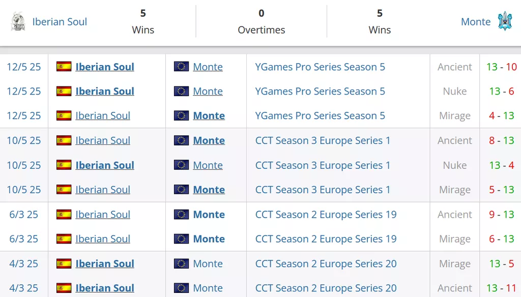Click EU flag in 10/5 Ancient row
The image size is (521, 297).
(x=182, y=140)
